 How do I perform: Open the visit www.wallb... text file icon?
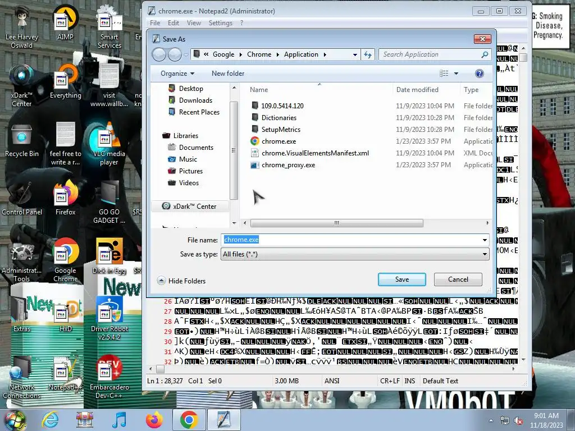tap(109, 86)
